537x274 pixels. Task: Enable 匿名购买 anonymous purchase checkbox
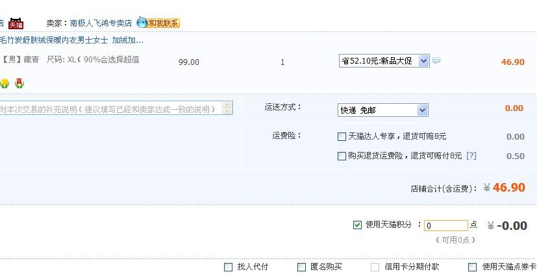pyautogui.click(x=301, y=267)
